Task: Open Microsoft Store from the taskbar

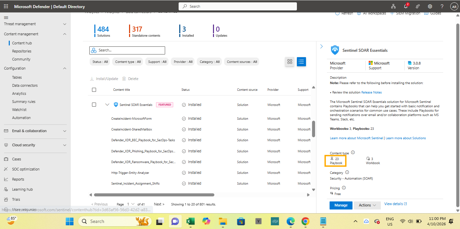Action: coord(241,221)
